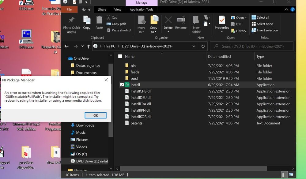Open Music in navigation pane
The image size is (306, 179).
[x=81, y=132]
